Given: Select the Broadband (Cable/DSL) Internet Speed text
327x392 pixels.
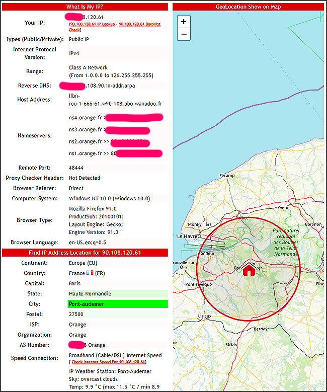Looking at the screenshot, I should tap(115, 355).
